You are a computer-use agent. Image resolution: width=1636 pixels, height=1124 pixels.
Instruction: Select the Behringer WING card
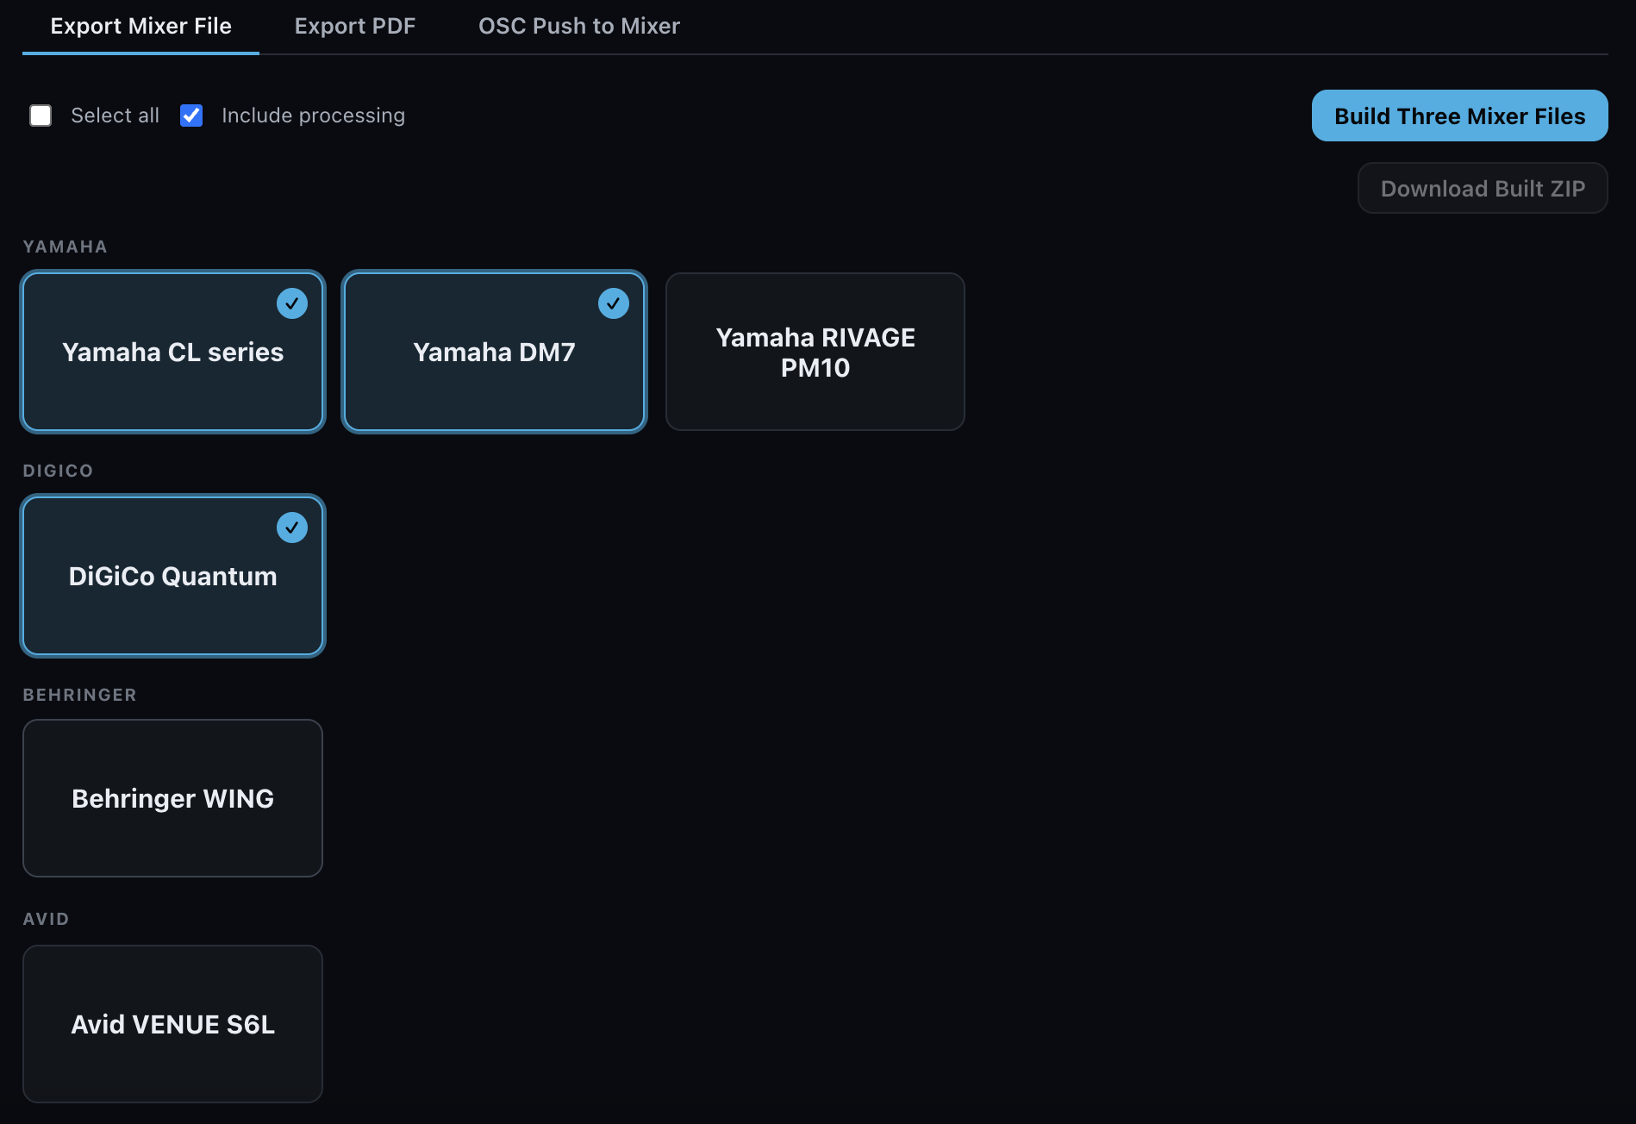(x=172, y=798)
